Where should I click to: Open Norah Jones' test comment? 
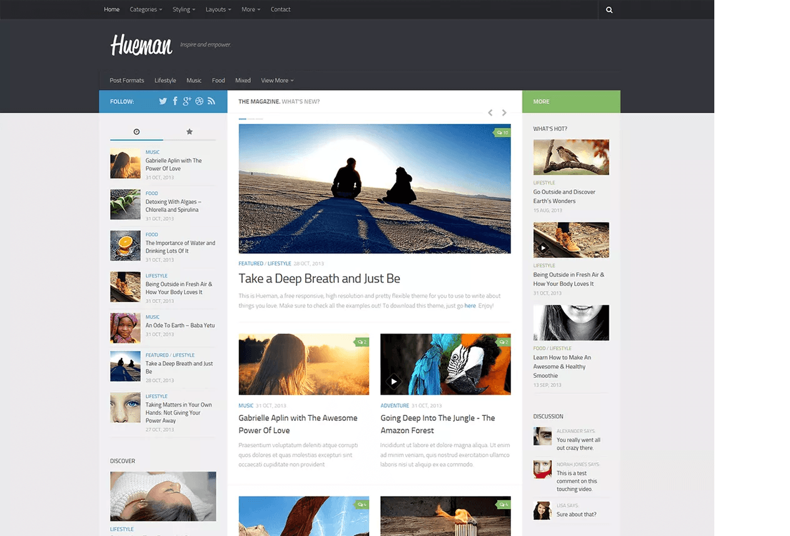[577, 481]
